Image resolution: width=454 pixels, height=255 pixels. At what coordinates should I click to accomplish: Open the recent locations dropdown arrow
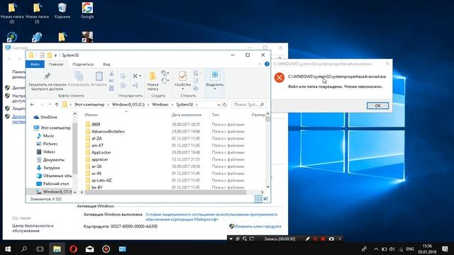[50, 105]
